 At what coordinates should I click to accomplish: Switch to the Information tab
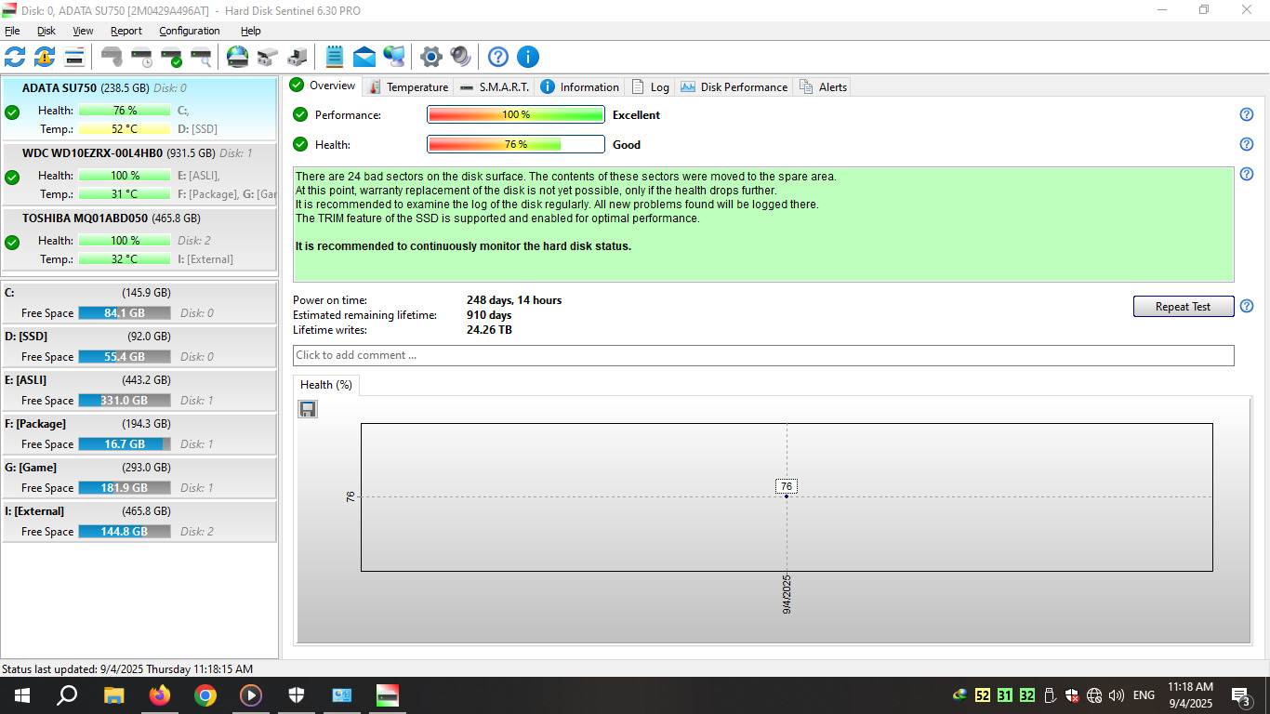click(579, 86)
